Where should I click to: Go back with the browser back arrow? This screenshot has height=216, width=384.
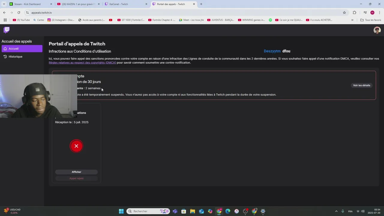click(x=4, y=13)
